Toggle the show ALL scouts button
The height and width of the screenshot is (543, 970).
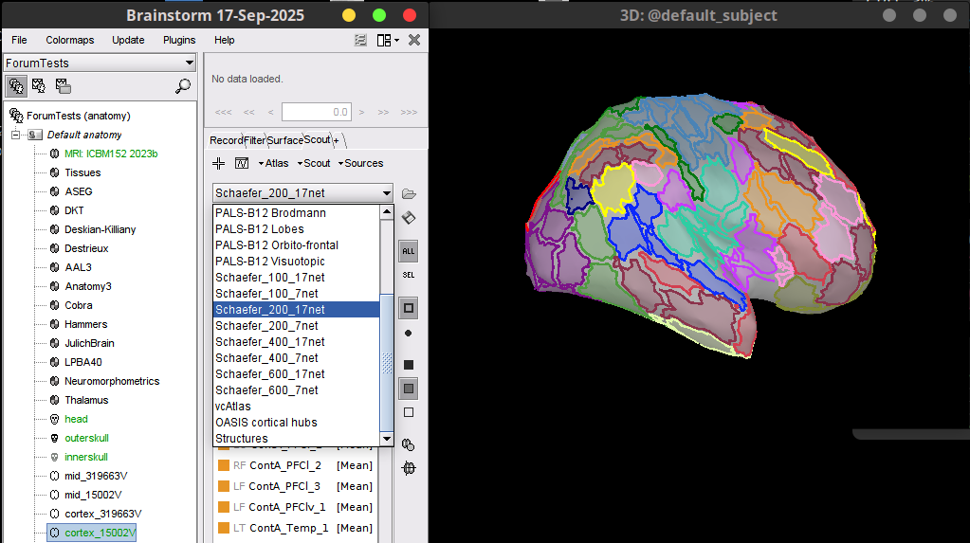tap(409, 251)
